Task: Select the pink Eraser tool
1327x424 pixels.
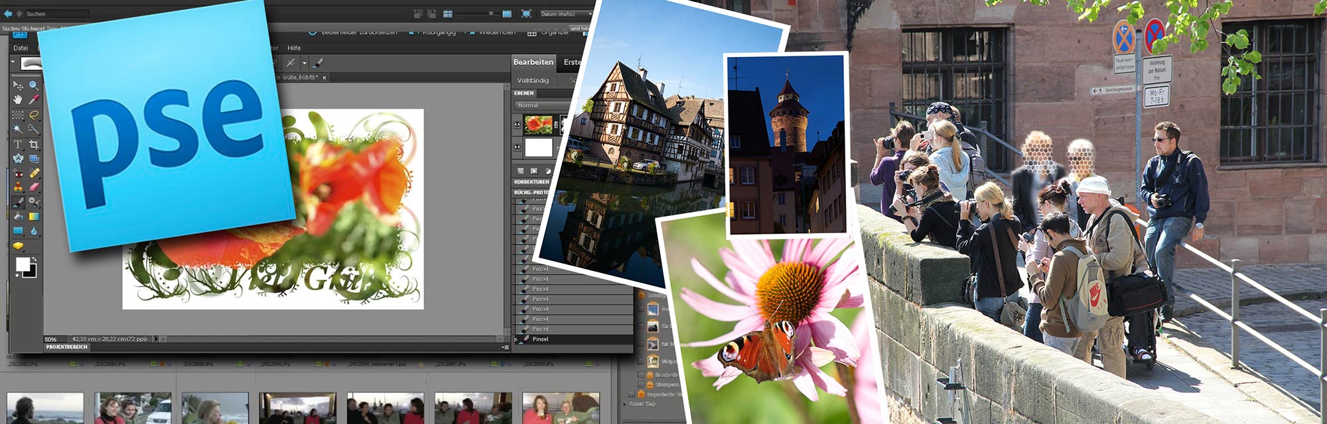Action: [34, 187]
